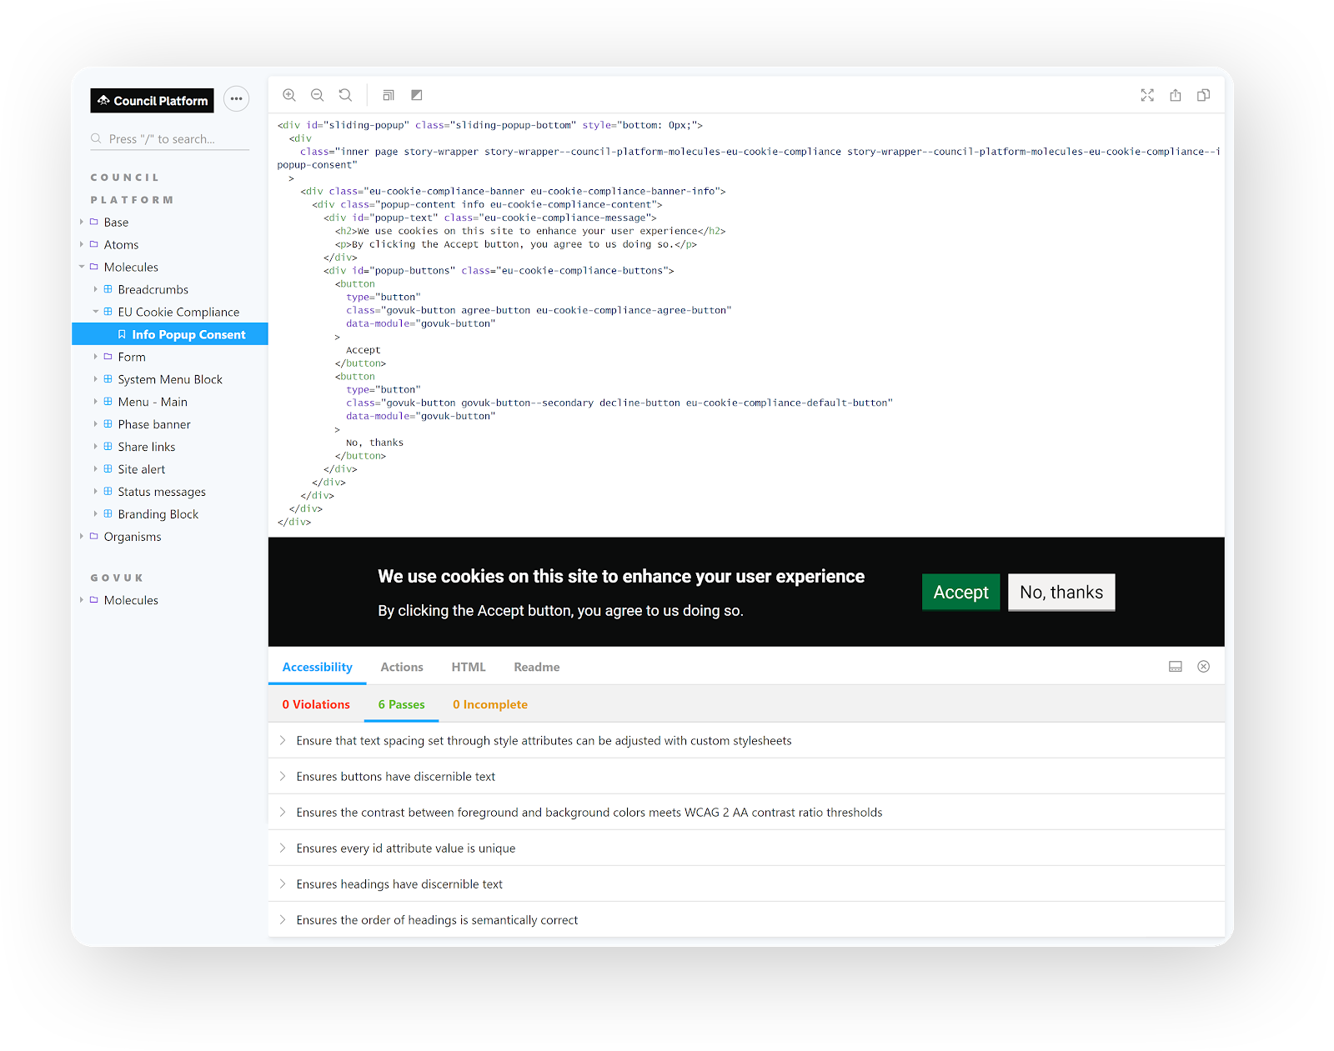
Task: Open the canvas in a new tab icon
Action: pyautogui.click(x=1176, y=95)
